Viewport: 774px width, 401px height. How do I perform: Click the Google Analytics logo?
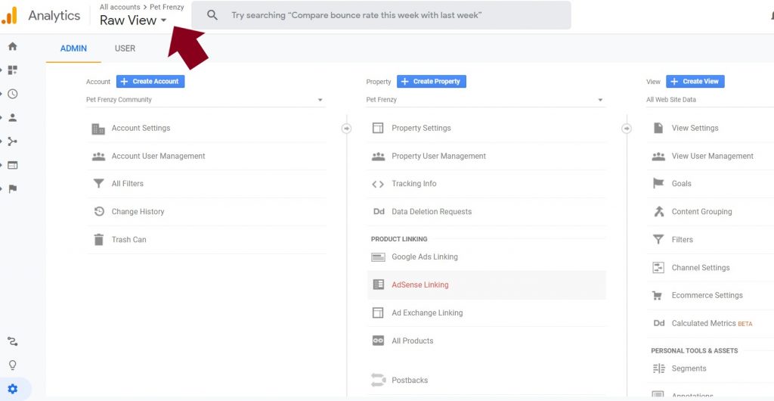coord(9,15)
